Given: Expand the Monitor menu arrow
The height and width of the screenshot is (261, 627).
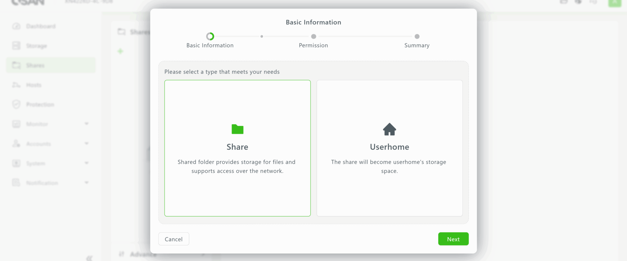Looking at the screenshot, I should [87, 124].
